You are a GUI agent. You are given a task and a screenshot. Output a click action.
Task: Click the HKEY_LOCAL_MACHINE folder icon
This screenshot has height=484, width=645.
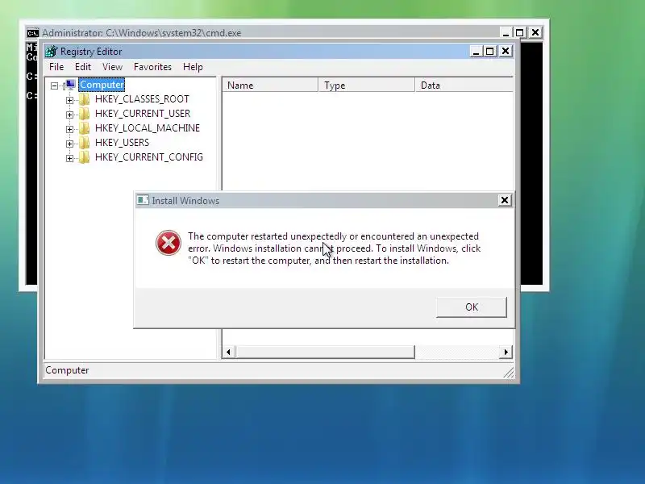[x=84, y=128]
